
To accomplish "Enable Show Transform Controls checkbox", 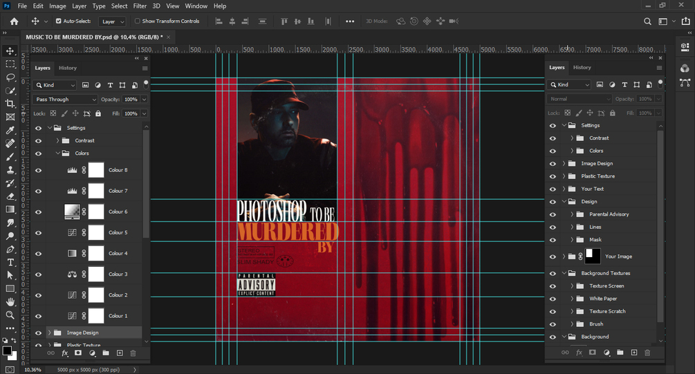I will pos(138,21).
